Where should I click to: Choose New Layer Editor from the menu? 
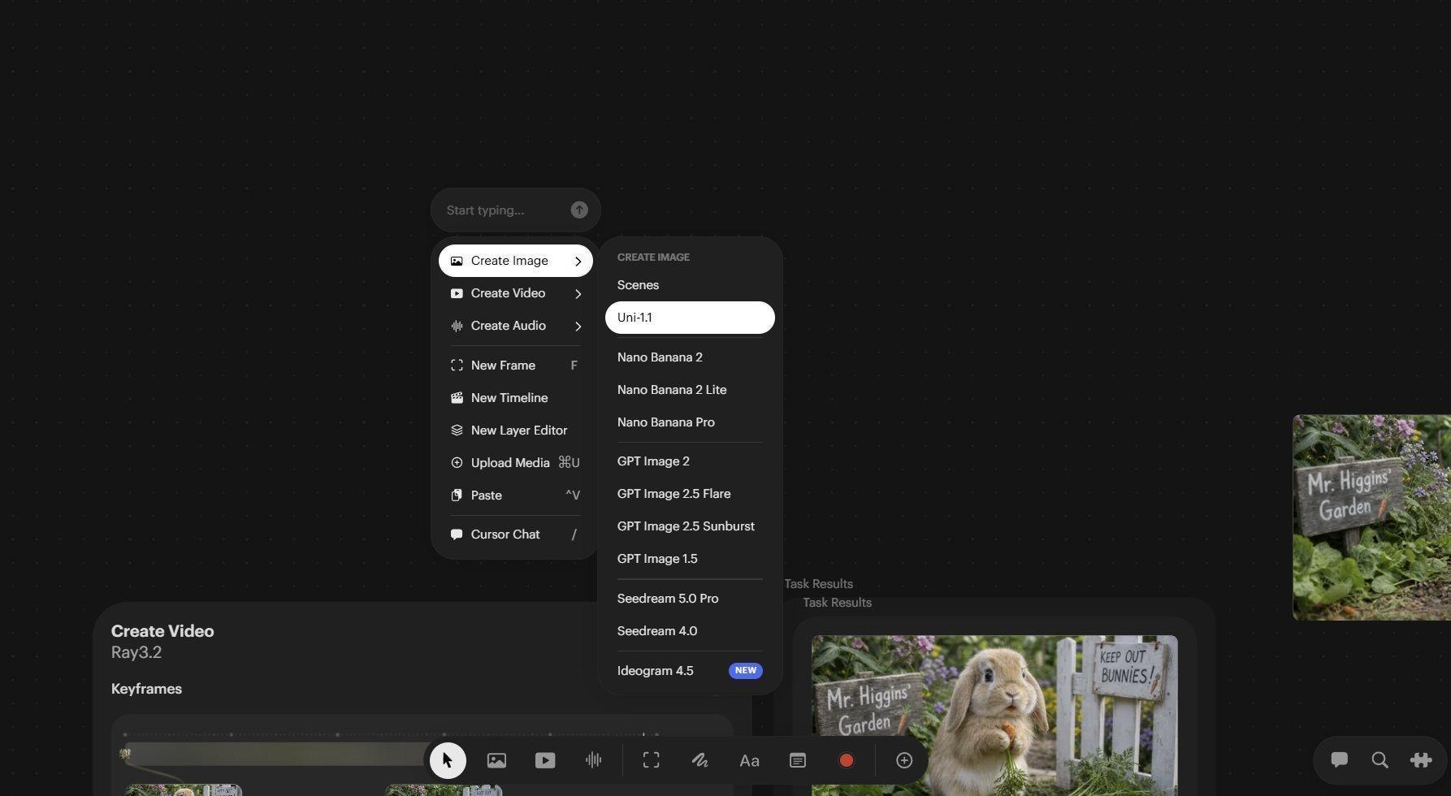pos(516,430)
